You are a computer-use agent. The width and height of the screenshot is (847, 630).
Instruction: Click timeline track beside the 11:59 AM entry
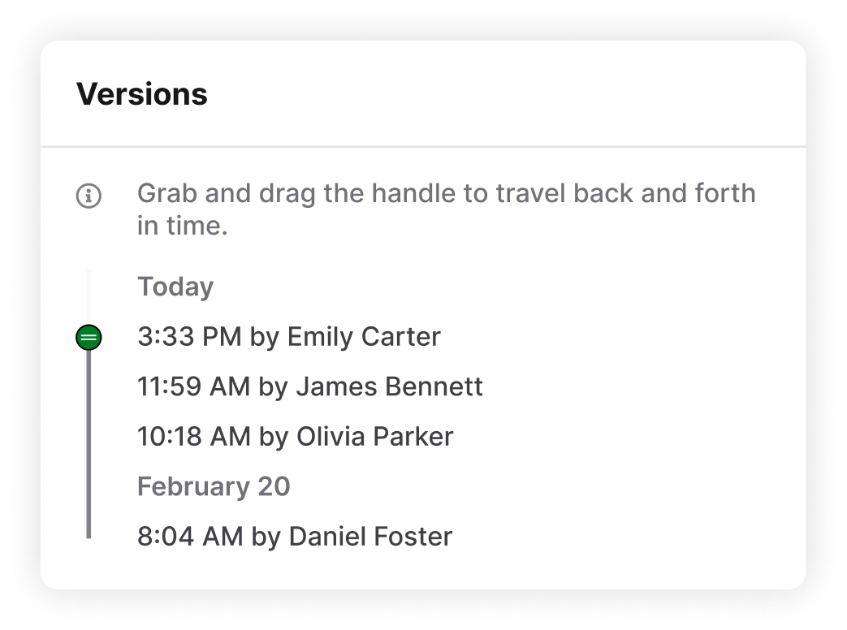(x=89, y=386)
